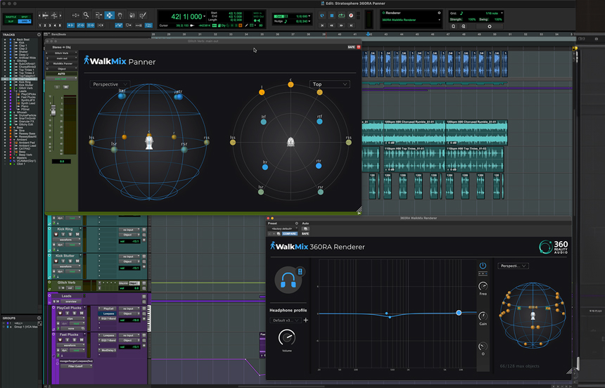
Task: Click ModDelay 3 insert on Fast Plucks
Action: (108, 350)
